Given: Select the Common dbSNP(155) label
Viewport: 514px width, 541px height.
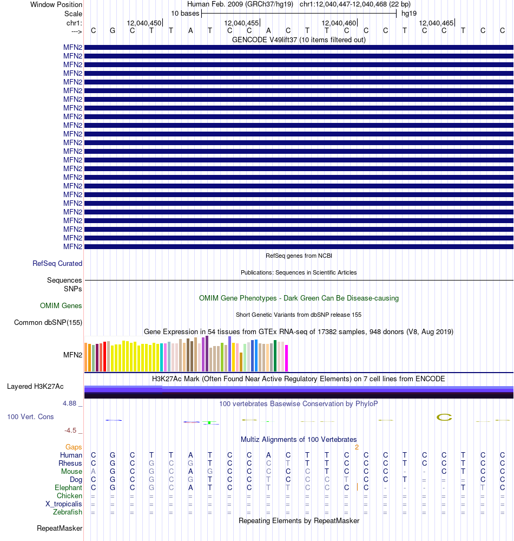Looking at the screenshot, I should coord(48,323).
